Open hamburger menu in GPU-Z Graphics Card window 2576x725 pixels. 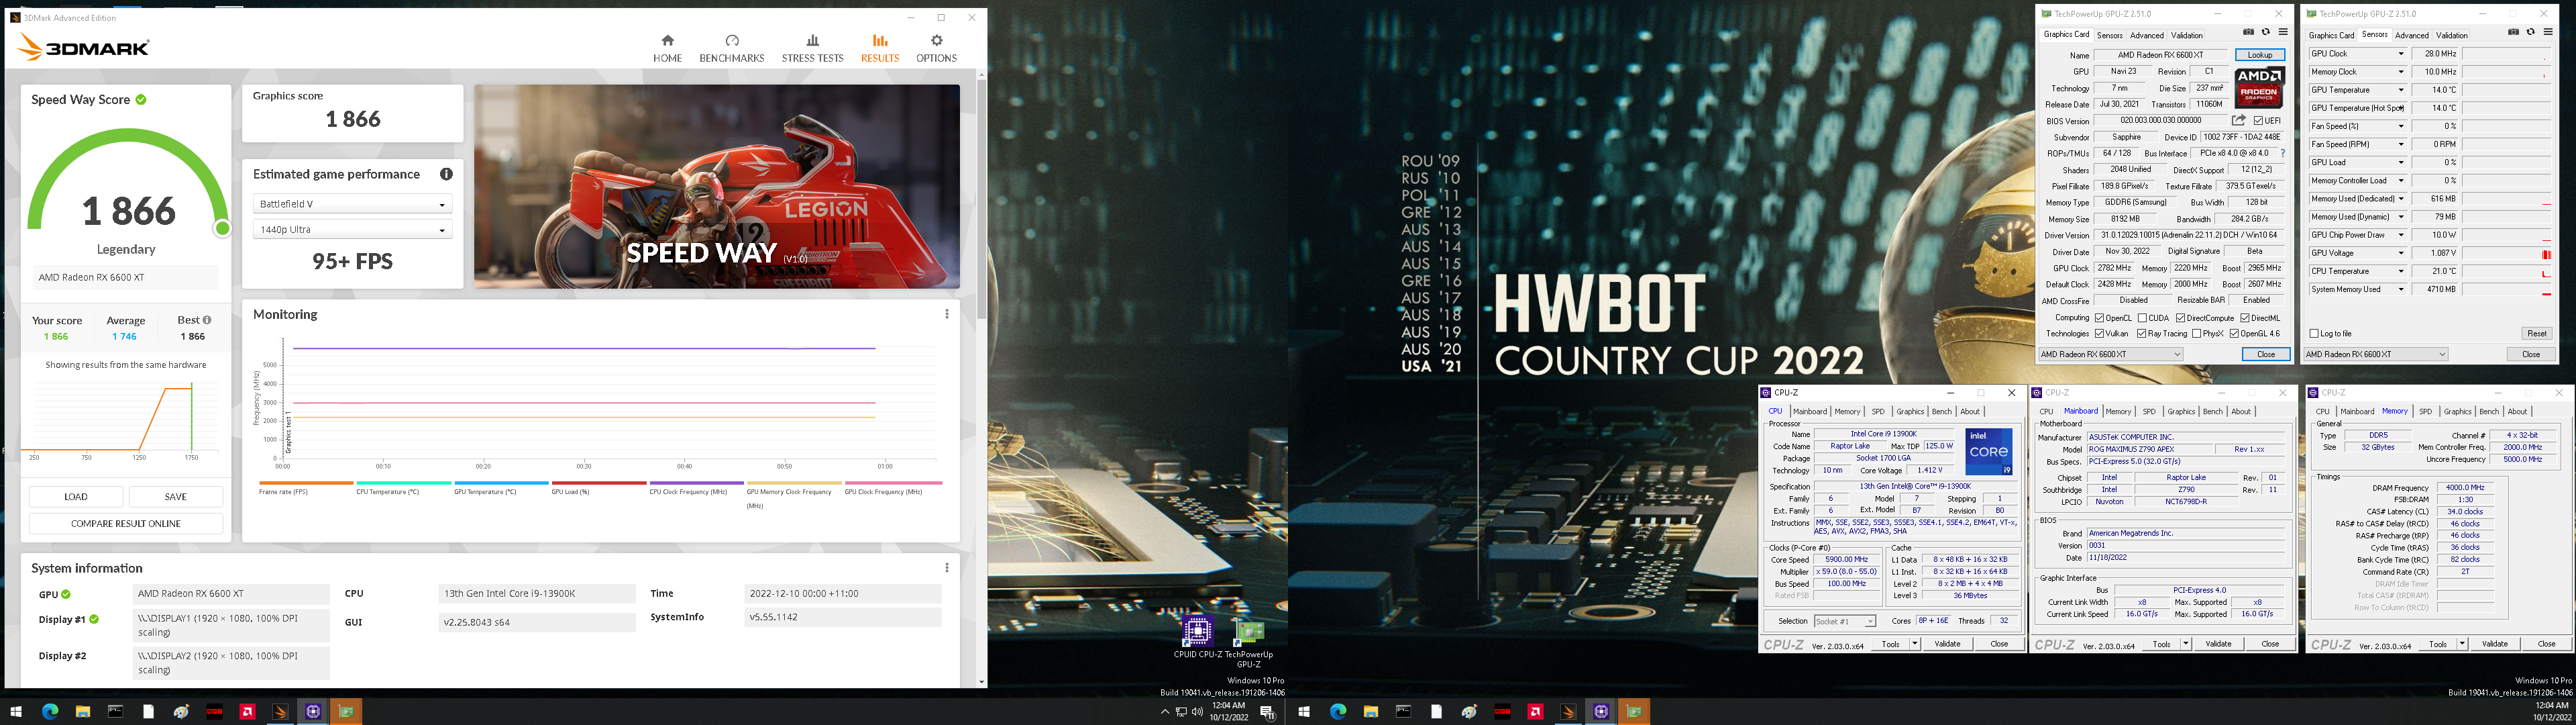[x=2282, y=32]
